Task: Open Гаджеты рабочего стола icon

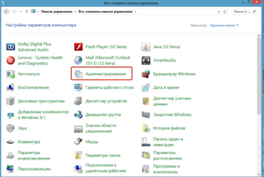Action: point(78,87)
